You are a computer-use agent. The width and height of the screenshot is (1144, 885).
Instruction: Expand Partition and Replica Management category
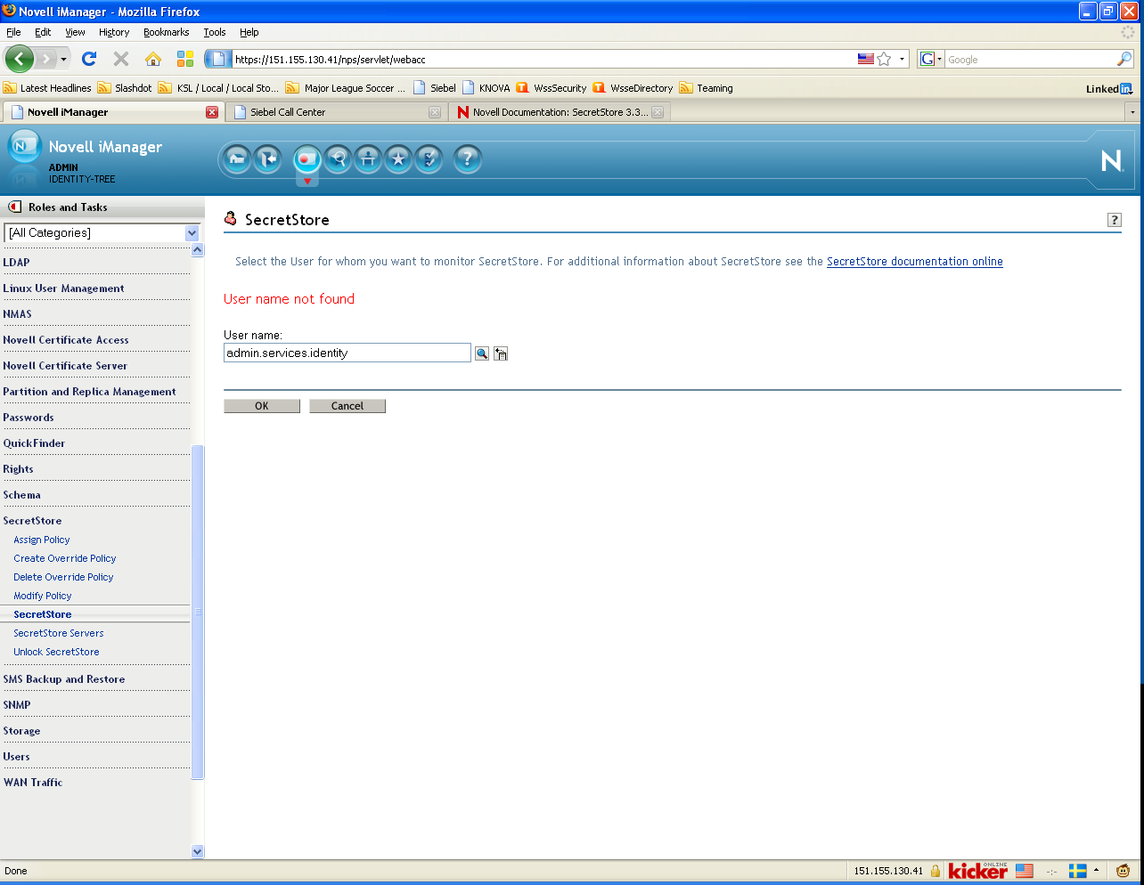tap(89, 392)
